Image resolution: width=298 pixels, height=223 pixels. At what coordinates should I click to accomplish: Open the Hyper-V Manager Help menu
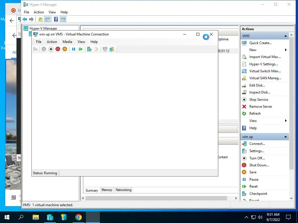pyautogui.click(x=64, y=12)
